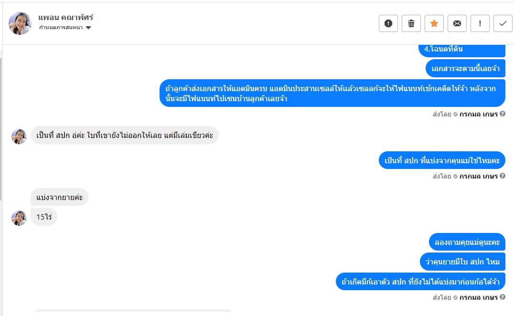
Task: Click the 'ลองถามคุยแม่ดูนะคะ' sent message bubble
Action: point(467,242)
